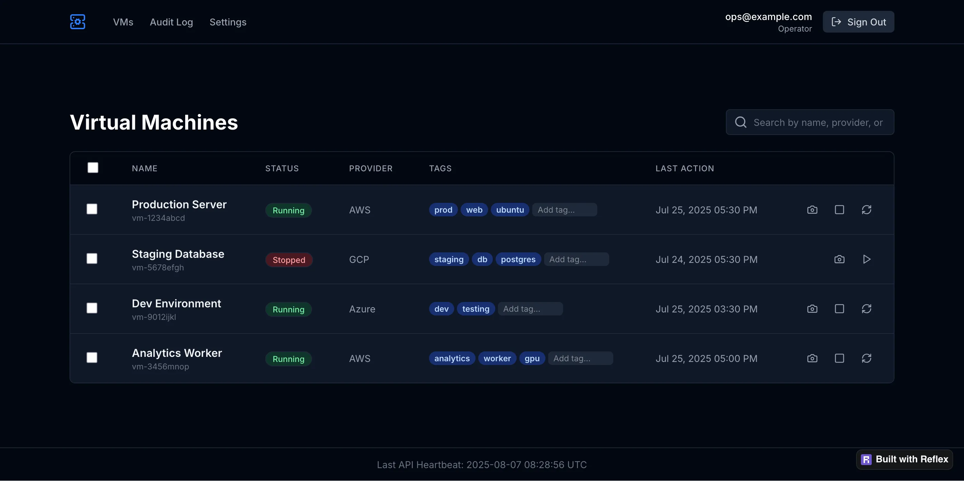Restart the Dev Environment VM
The image size is (964, 481).
866,309
